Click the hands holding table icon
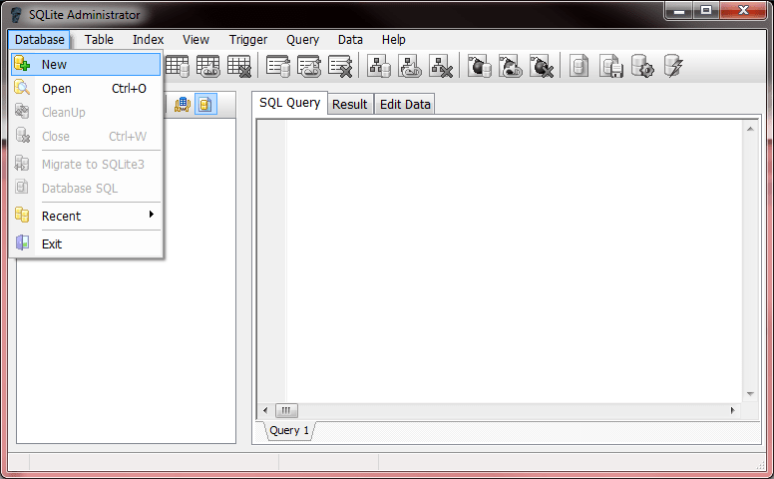Viewport: 774px width, 479px height. (x=183, y=104)
